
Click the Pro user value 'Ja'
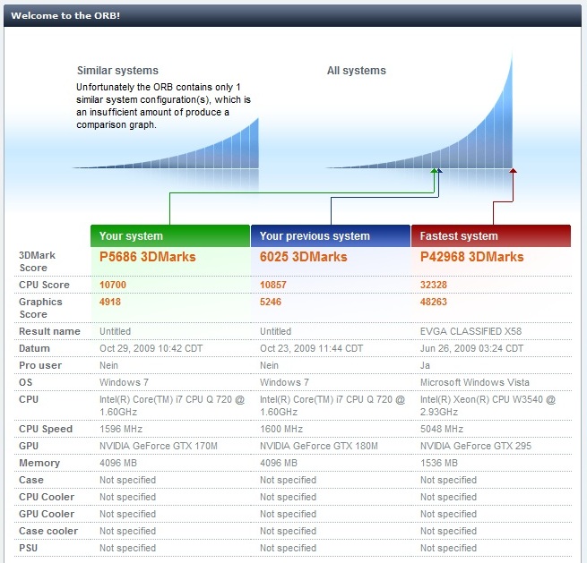tap(425, 365)
